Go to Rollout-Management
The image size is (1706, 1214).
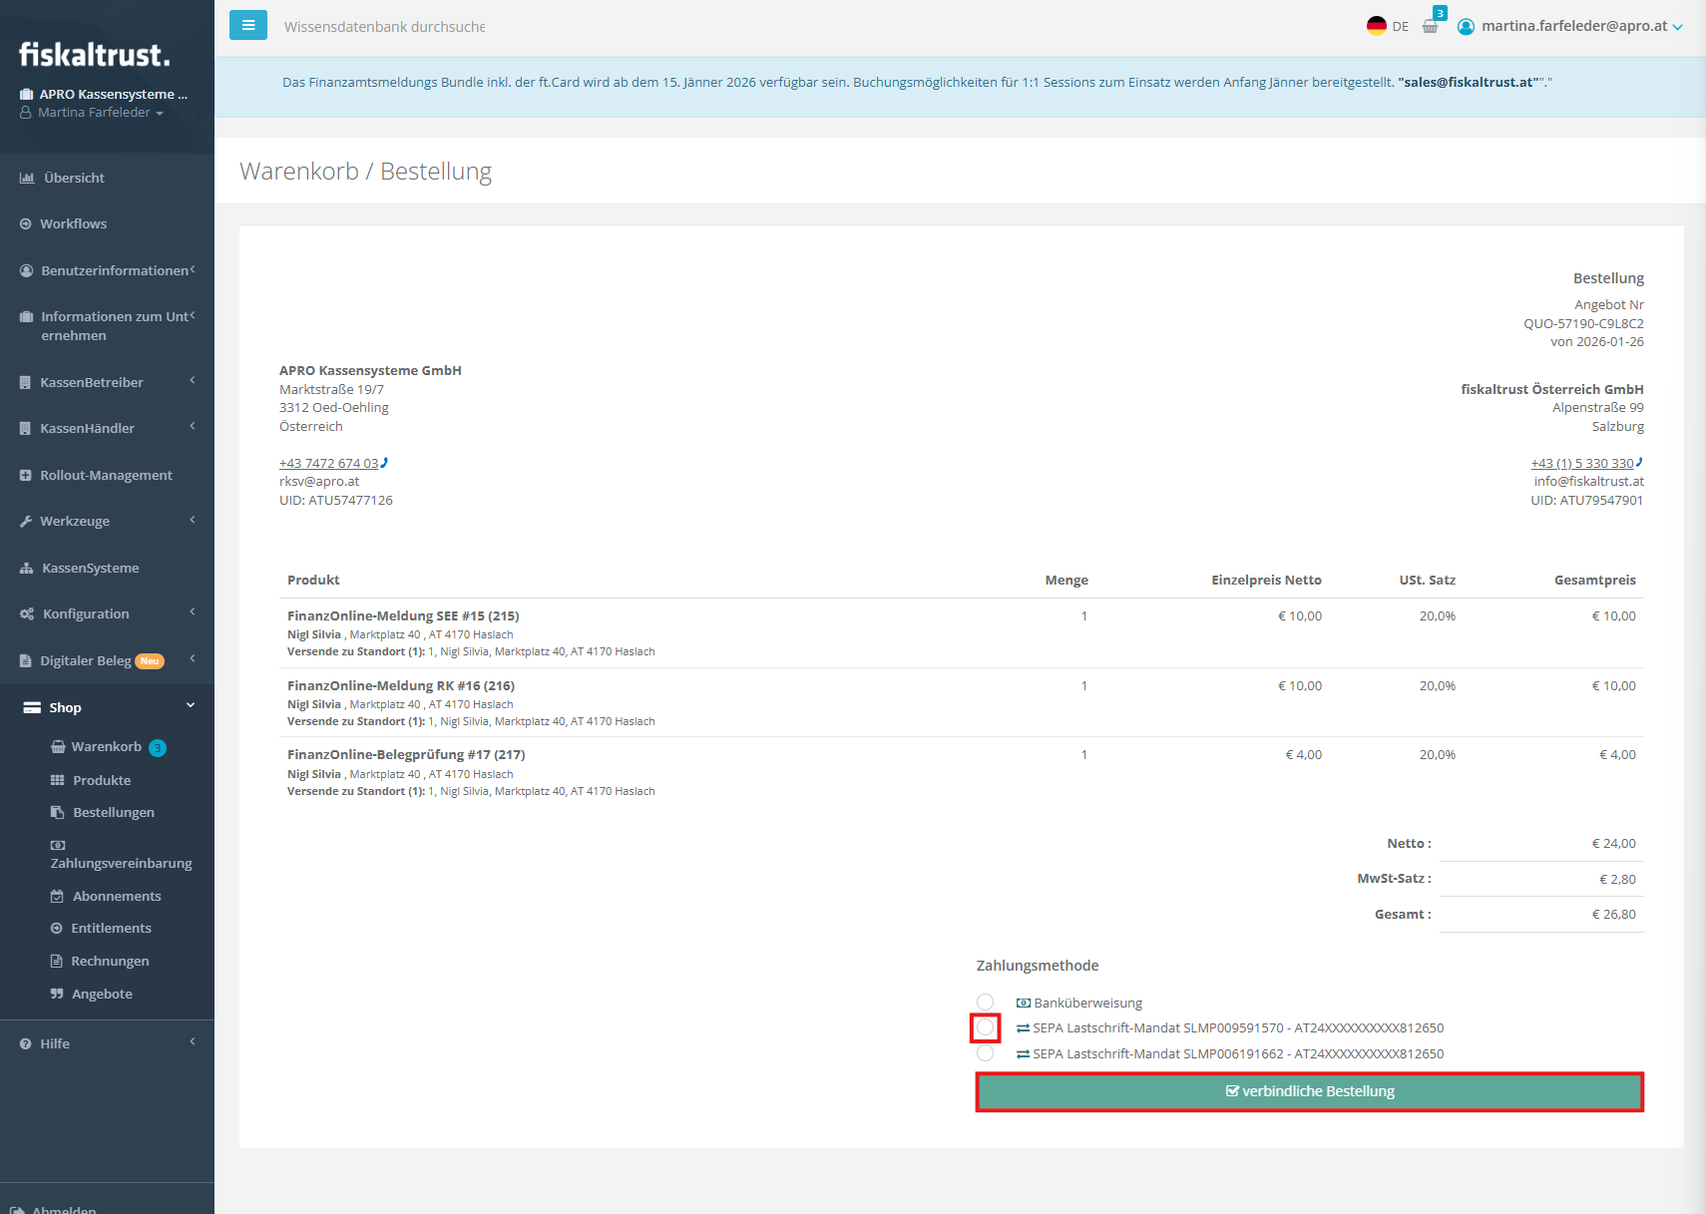(x=106, y=475)
